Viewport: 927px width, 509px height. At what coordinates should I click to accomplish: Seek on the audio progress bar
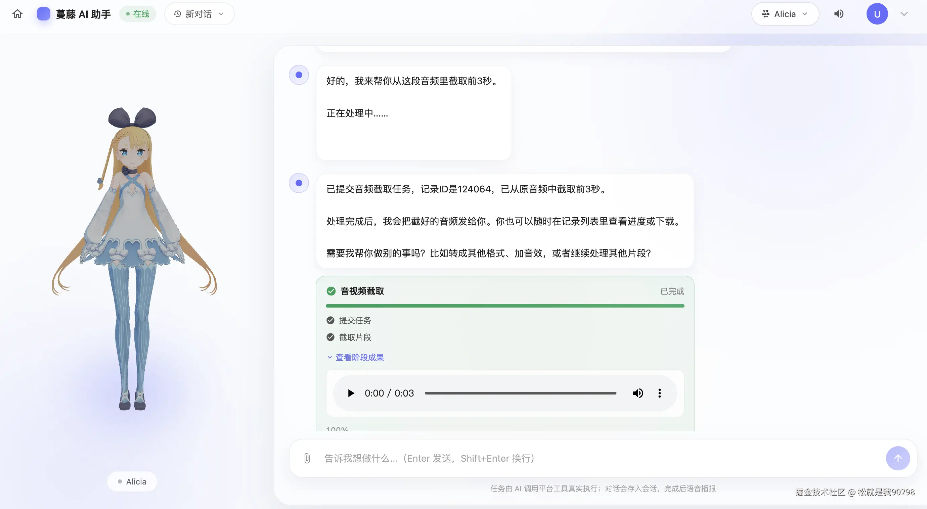click(520, 393)
